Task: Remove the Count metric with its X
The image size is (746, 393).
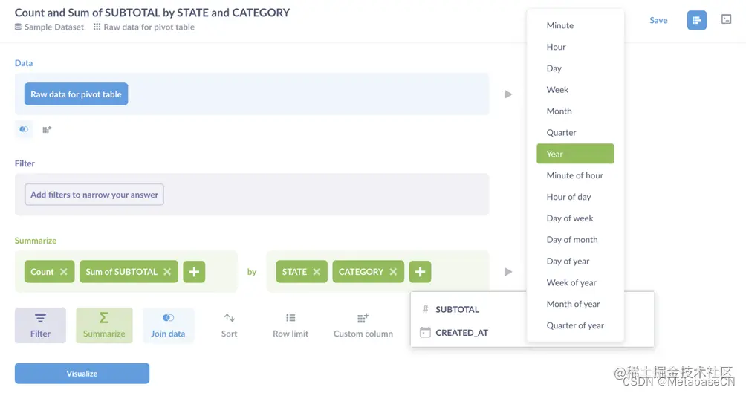Action: [x=64, y=272]
